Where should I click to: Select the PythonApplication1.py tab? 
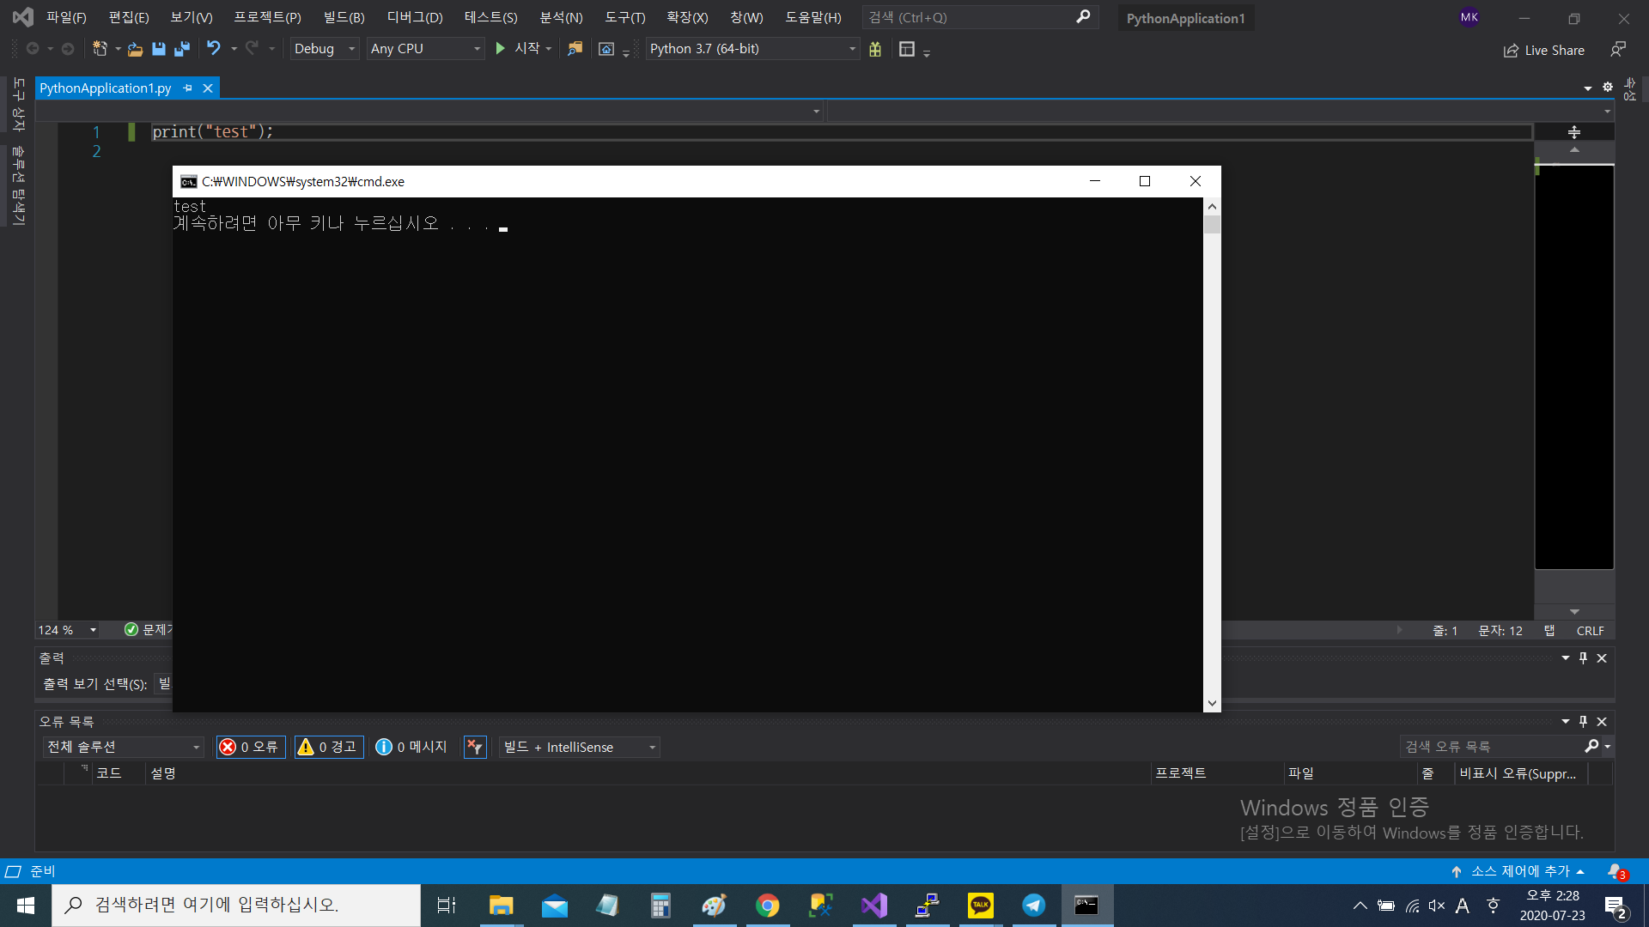105,88
